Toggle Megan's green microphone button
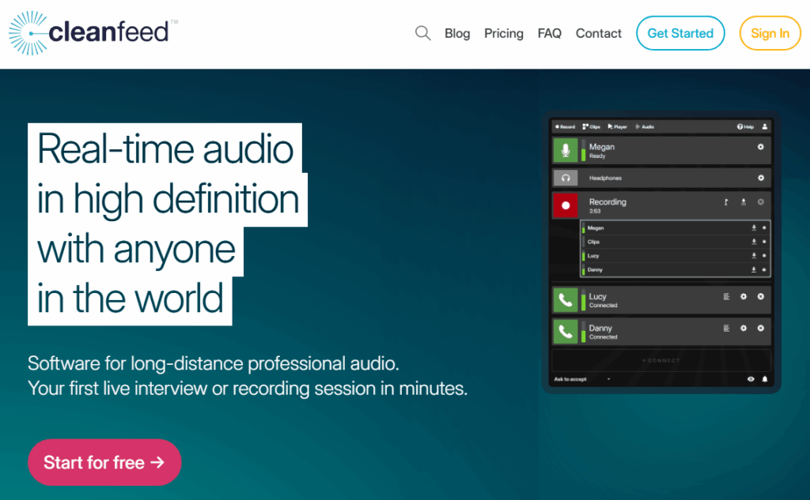 [x=565, y=150]
